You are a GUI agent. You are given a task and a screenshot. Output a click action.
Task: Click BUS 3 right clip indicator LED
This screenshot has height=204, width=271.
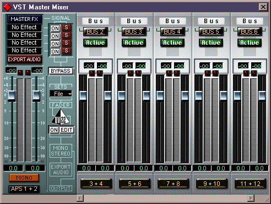[x=138, y=73]
